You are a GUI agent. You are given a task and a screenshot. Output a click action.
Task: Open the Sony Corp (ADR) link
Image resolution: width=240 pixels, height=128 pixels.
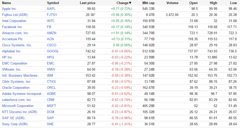pyautogui.click(x=15, y=124)
